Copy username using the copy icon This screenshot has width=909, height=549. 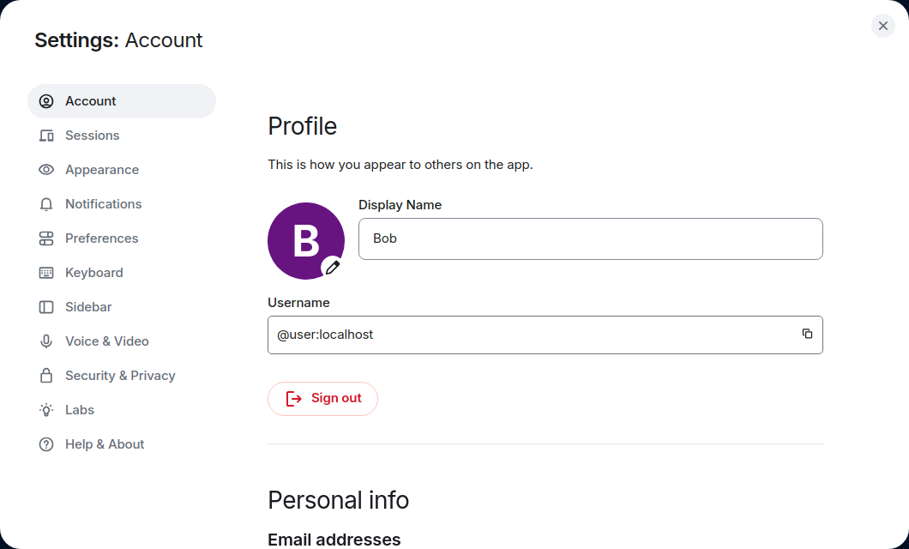[x=807, y=334]
